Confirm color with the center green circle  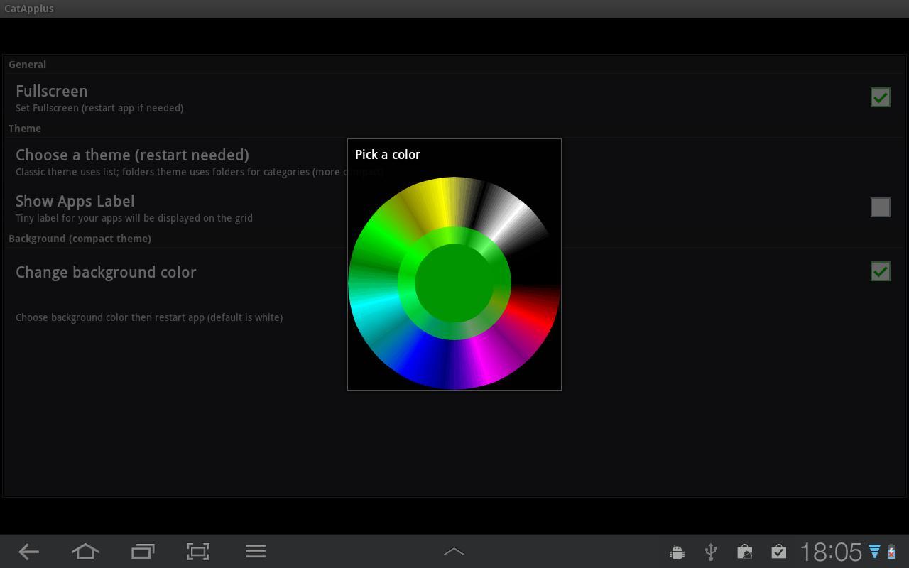(x=454, y=283)
